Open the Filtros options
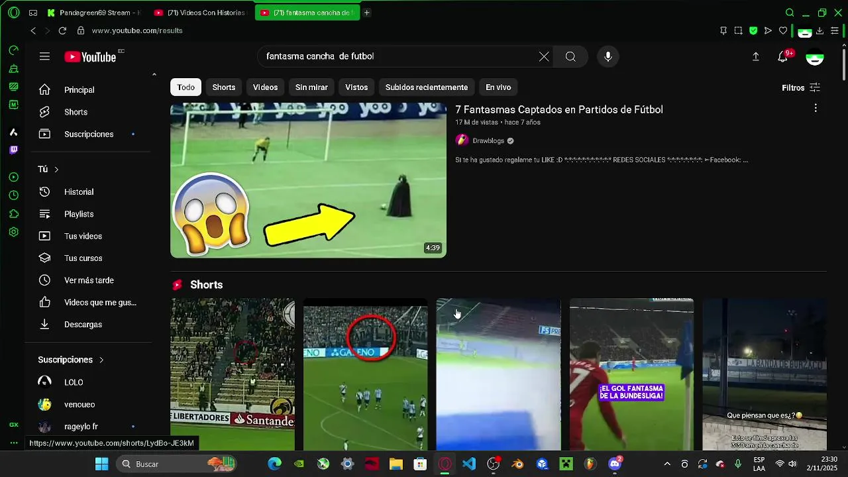This screenshot has width=848, height=477. [801, 87]
